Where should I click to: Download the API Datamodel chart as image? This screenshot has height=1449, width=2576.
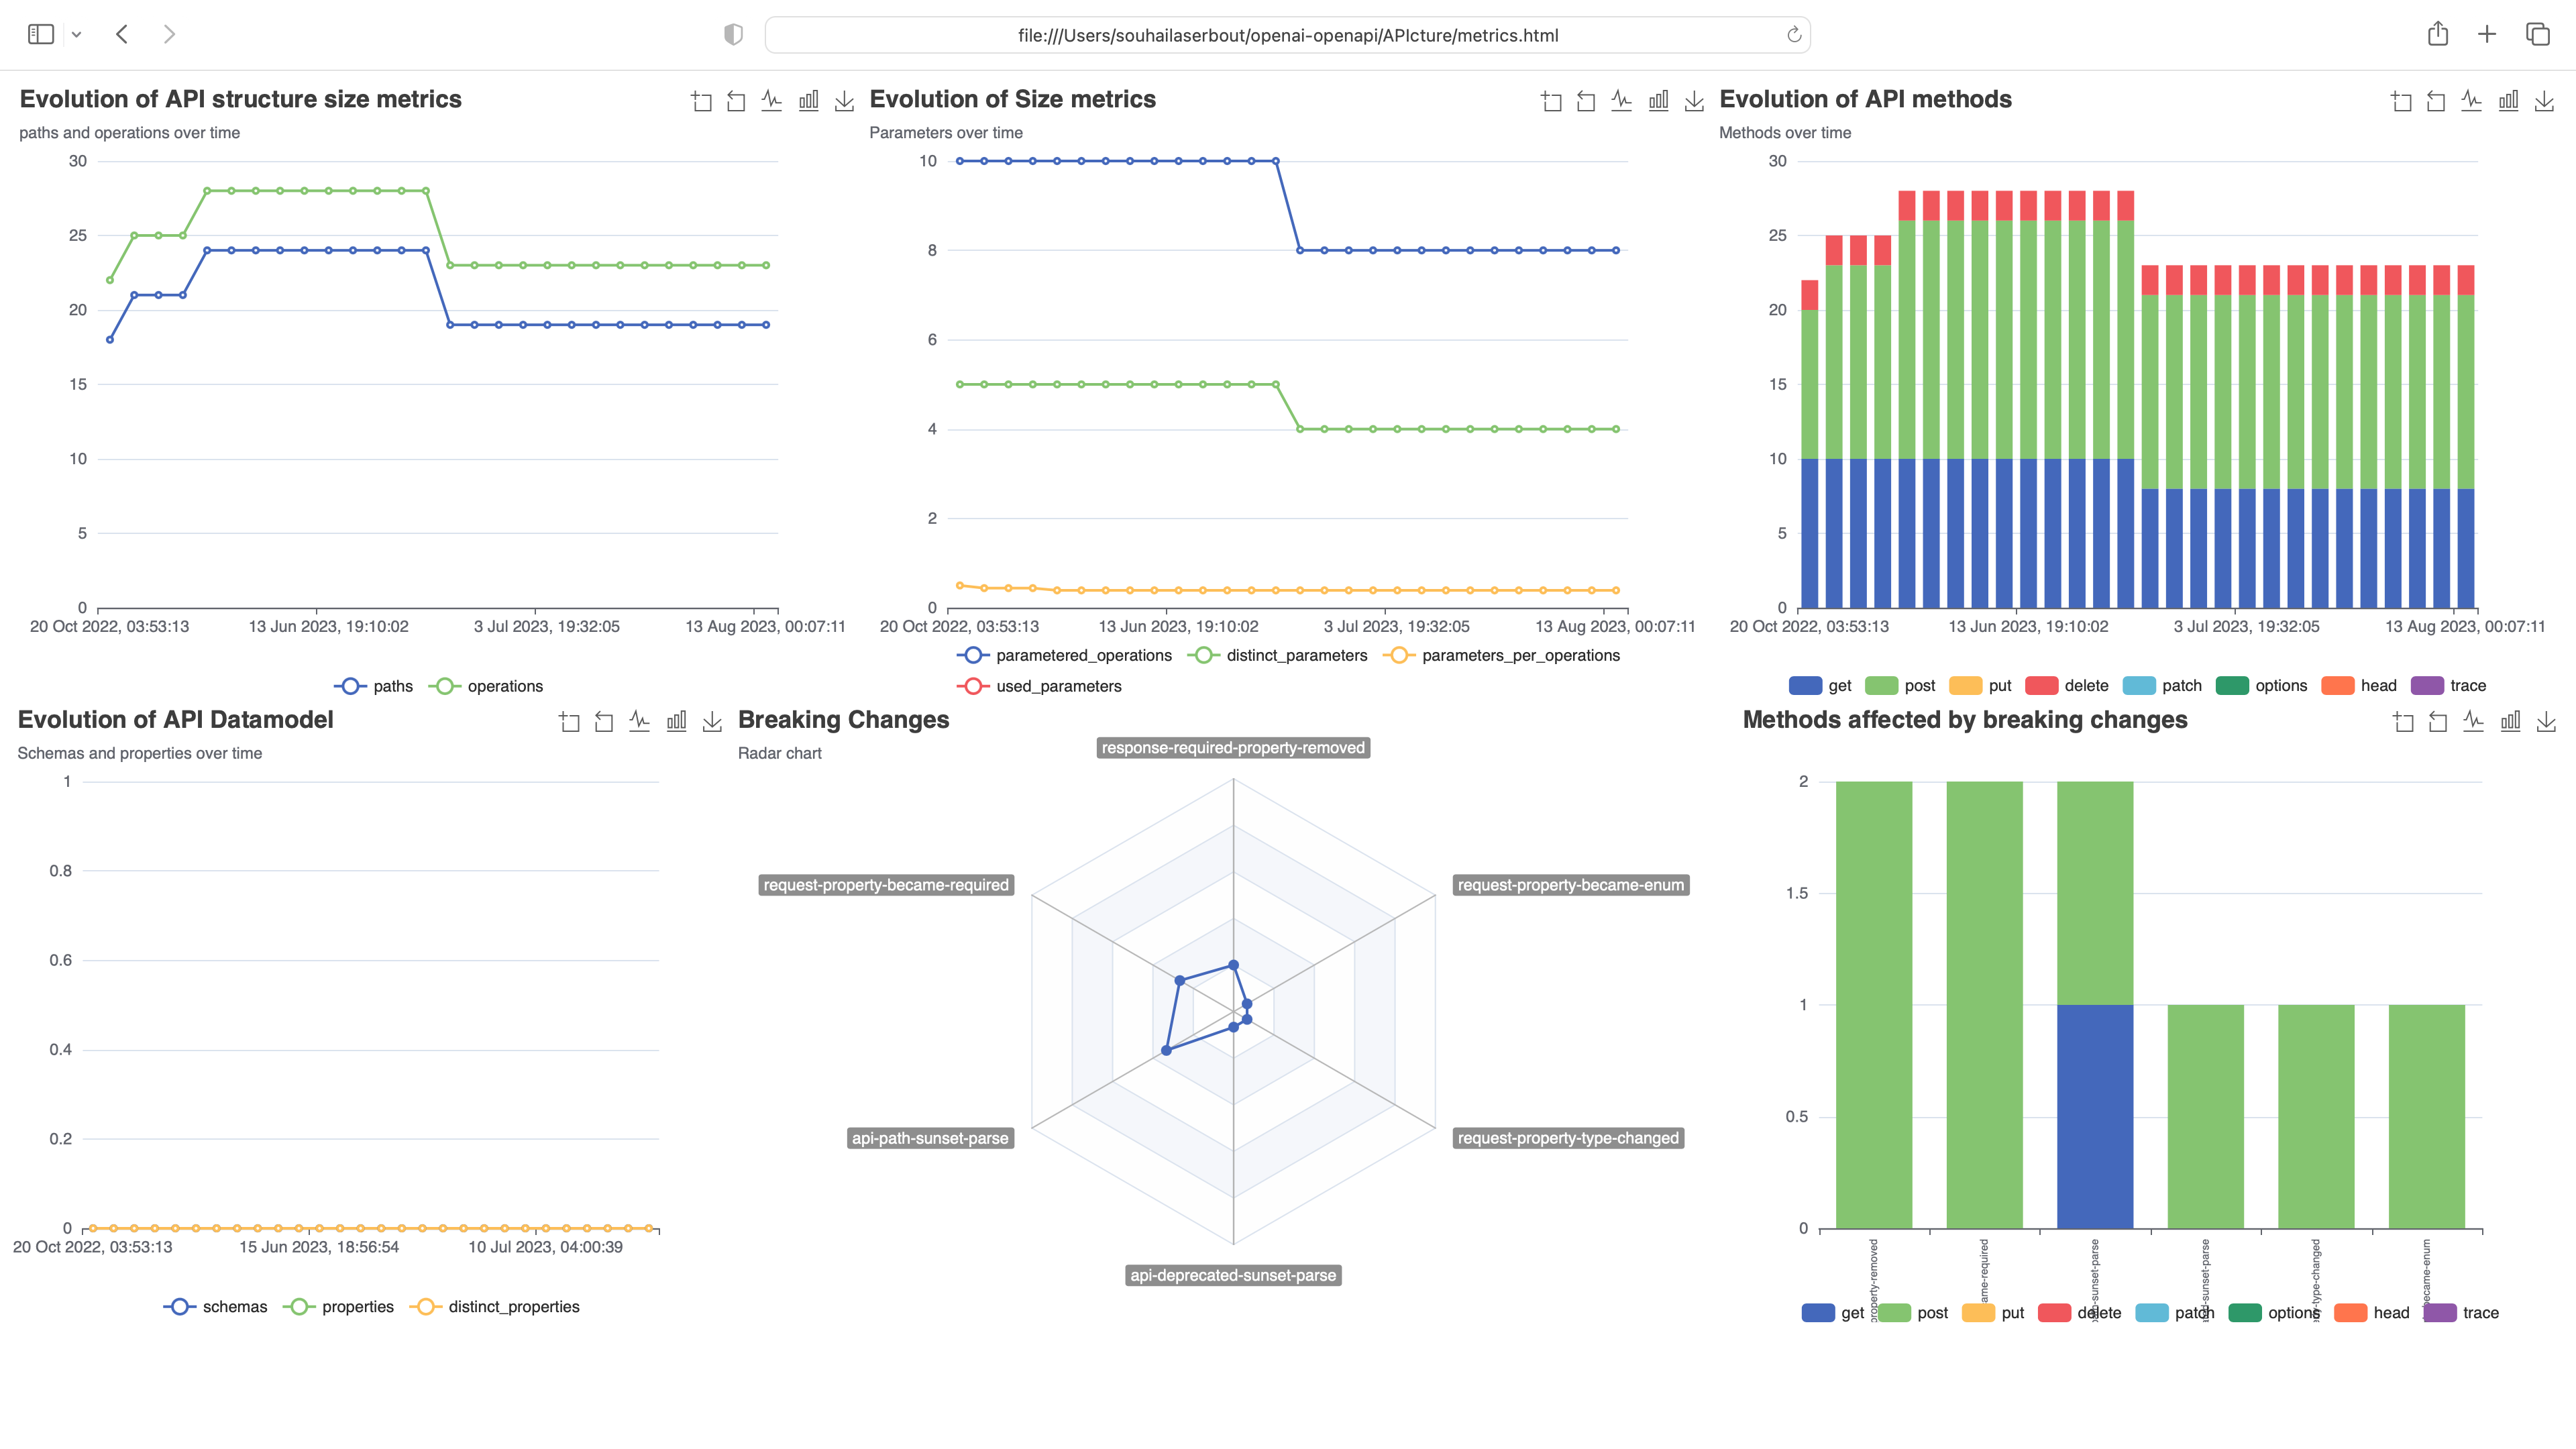click(712, 722)
